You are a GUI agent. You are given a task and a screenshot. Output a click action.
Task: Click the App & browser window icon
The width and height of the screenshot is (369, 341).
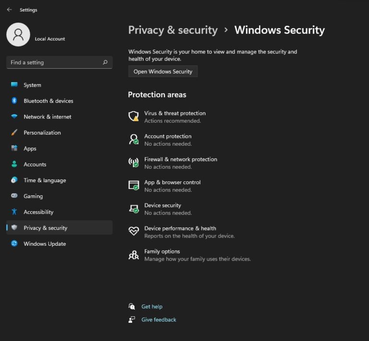tap(134, 185)
